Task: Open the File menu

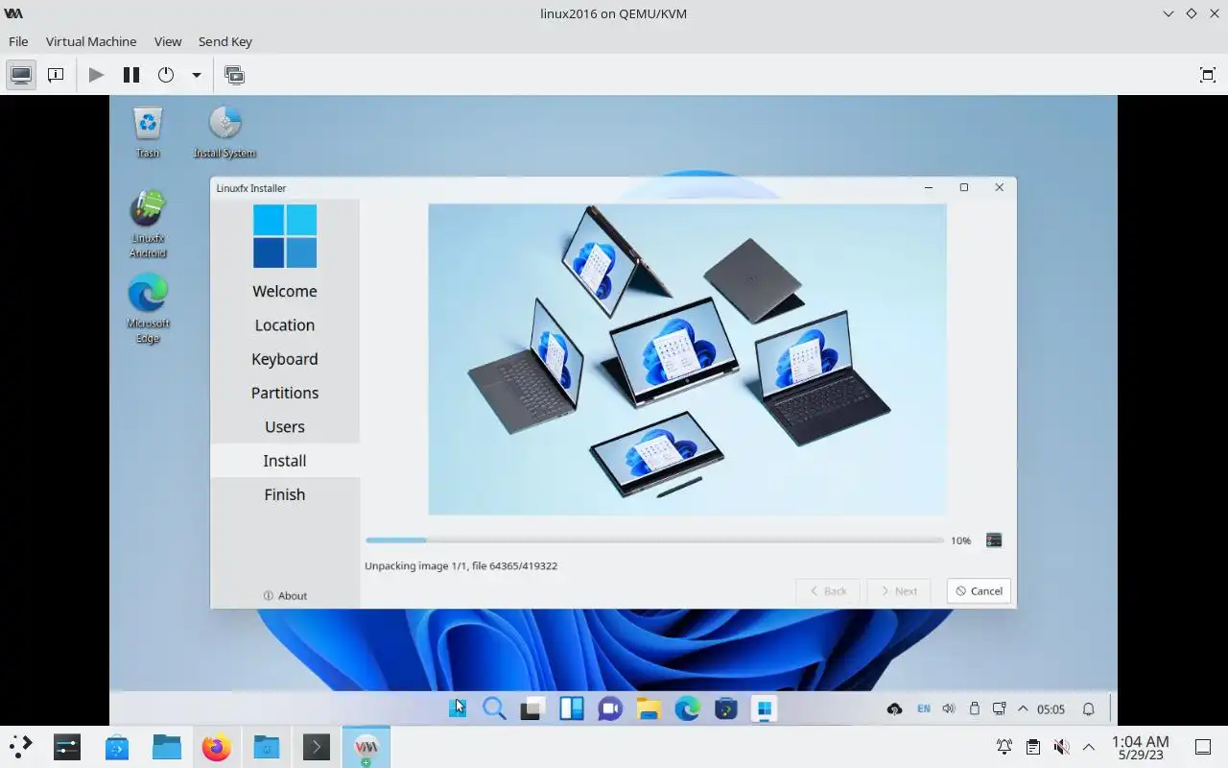Action: point(18,41)
